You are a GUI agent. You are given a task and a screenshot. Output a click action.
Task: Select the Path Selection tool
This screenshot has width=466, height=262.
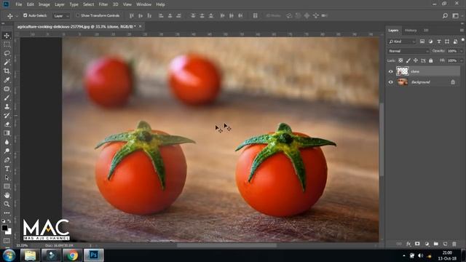coord(7,178)
